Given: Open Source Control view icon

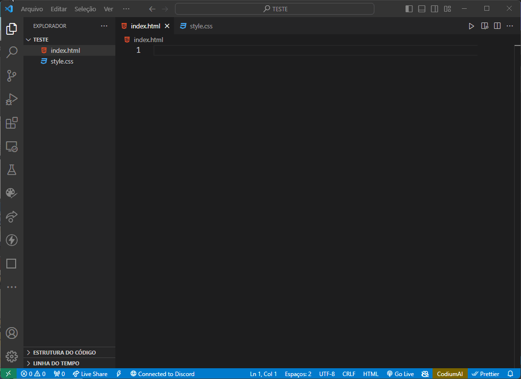Looking at the screenshot, I should coord(12,76).
